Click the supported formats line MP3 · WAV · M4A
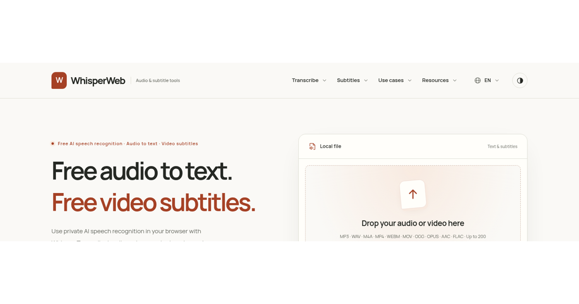This screenshot has width=579, height=304. pos(413,236)
